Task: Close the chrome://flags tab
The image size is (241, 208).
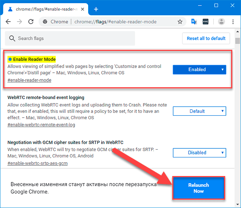Action: tap(83, 9)
